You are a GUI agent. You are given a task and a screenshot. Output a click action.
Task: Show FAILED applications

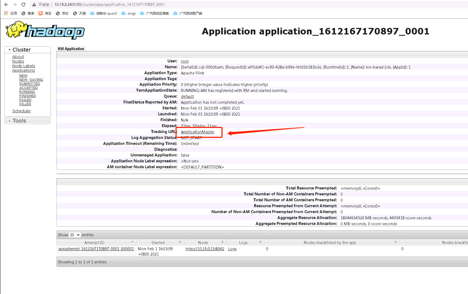point(25,100)
